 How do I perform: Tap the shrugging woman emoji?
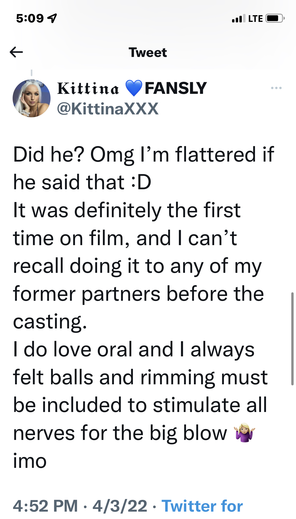pyautogui.click(x=244, y=433)
